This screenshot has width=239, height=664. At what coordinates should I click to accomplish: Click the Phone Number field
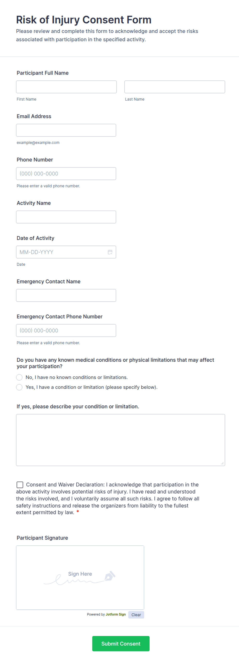pos(66,174)
